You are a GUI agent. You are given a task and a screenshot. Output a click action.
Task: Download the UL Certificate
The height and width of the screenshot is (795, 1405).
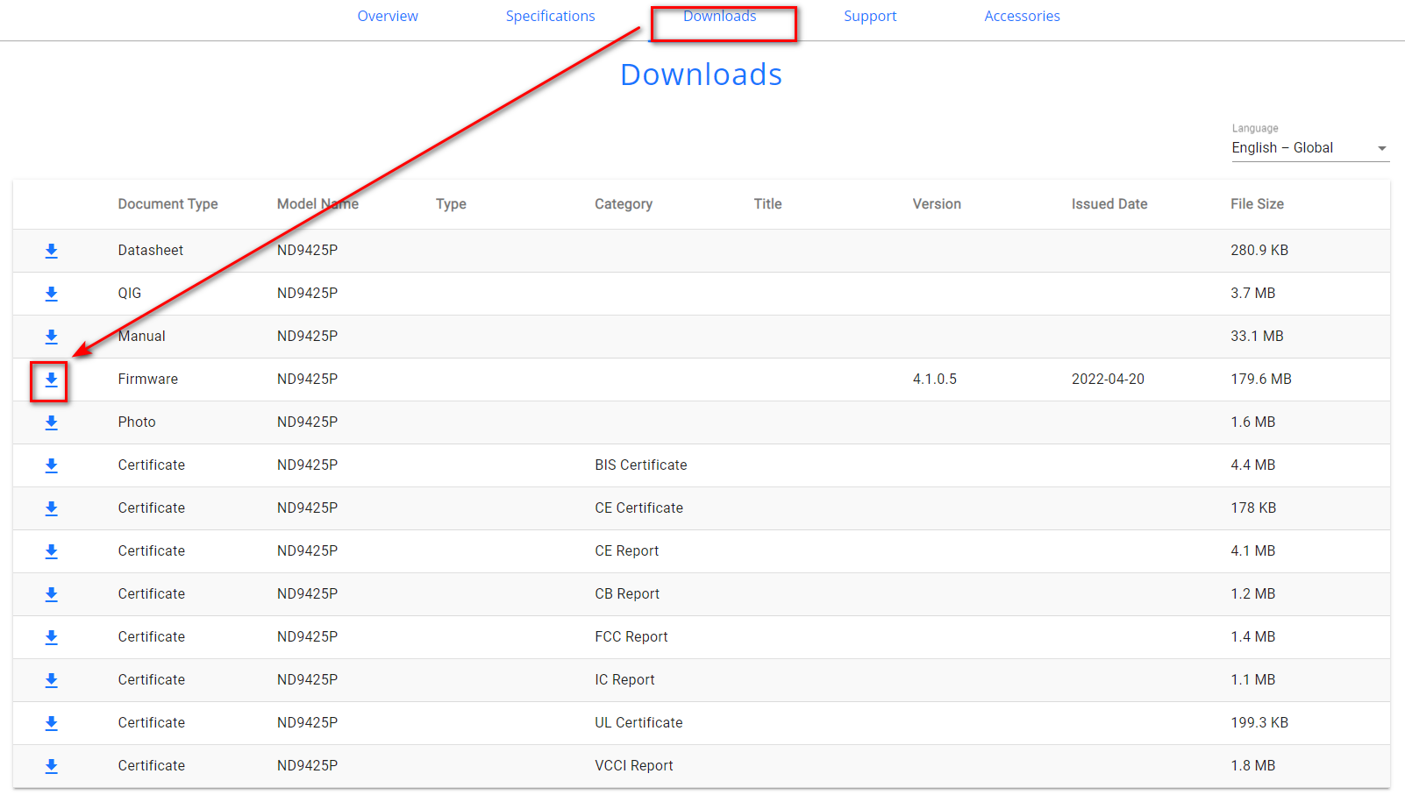tap(51, 723)
